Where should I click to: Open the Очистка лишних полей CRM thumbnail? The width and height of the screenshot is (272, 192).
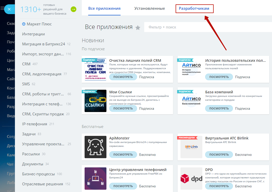coord(95,69)
